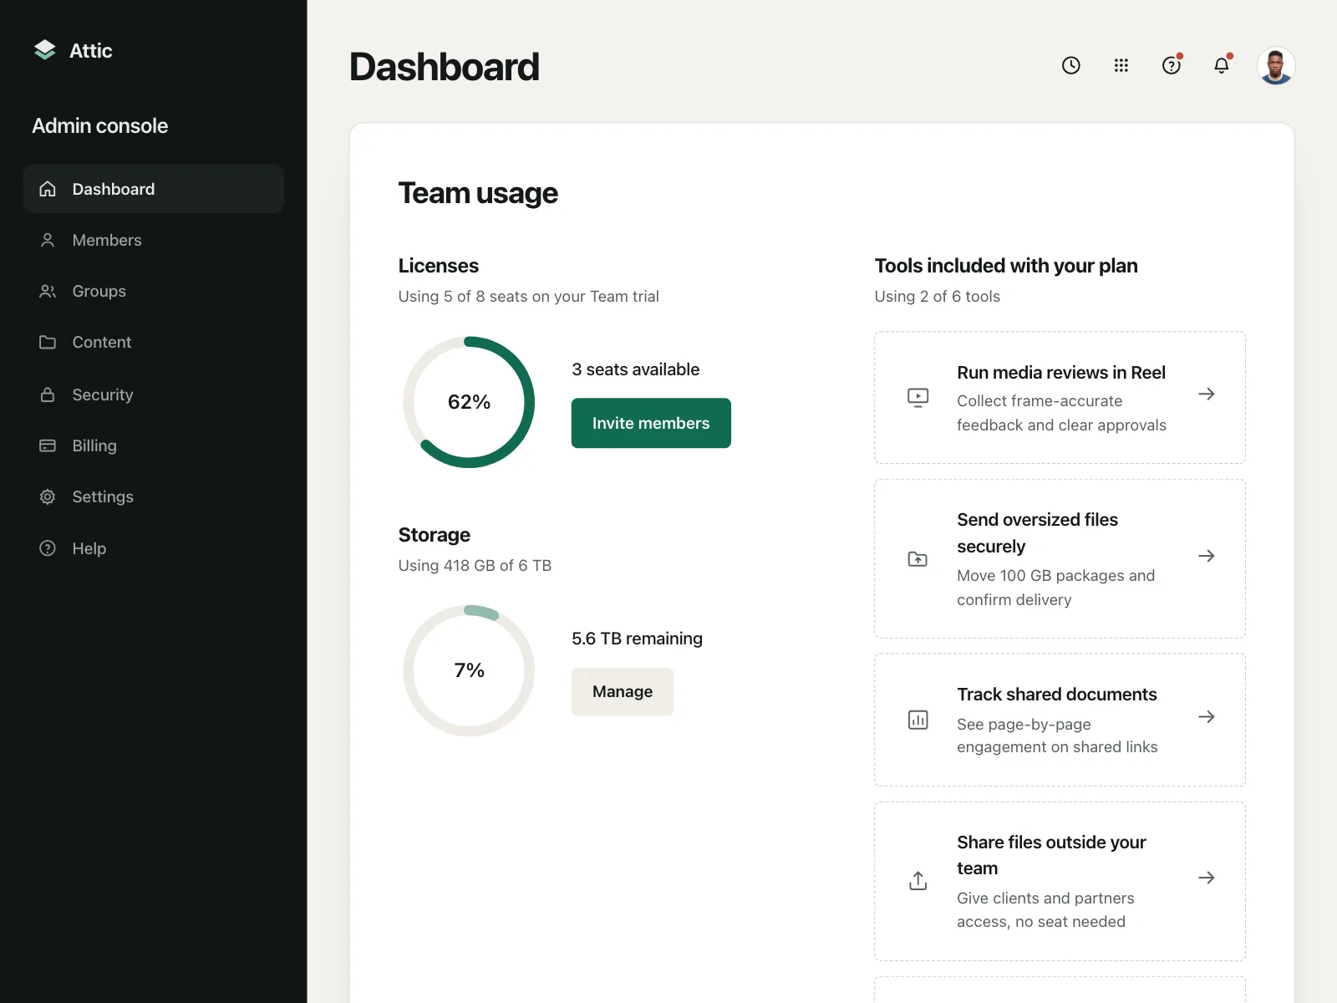Screen dimensions: 1337x1003
Task: Click the Storage section heading
Action: 435,535
